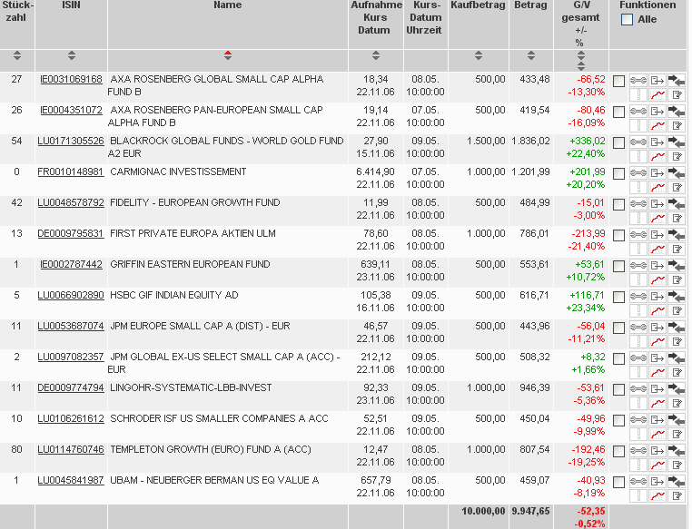Click alert icon for Schroder ISF US Smaller
Screen dimensions: 692x529
click(638, 434)
